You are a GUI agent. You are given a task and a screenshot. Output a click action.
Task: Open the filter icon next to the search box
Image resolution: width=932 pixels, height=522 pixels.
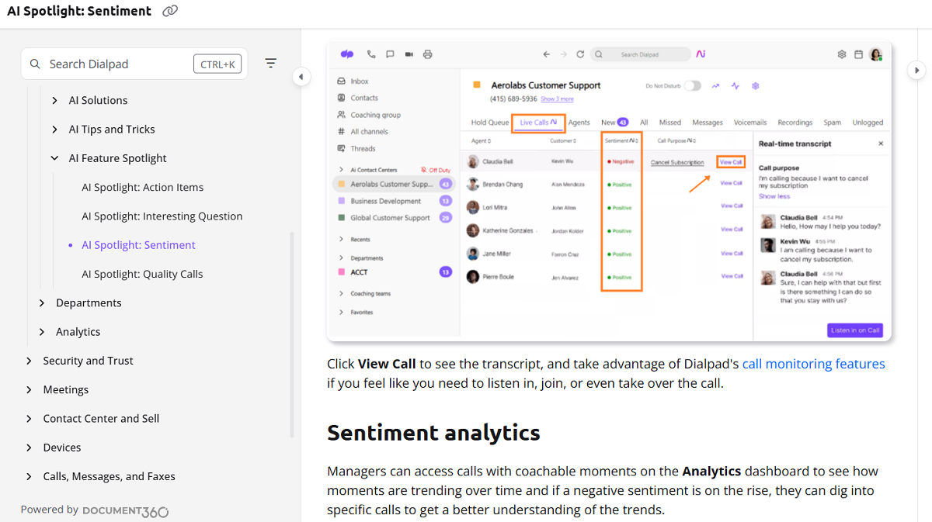pos(270,64)
